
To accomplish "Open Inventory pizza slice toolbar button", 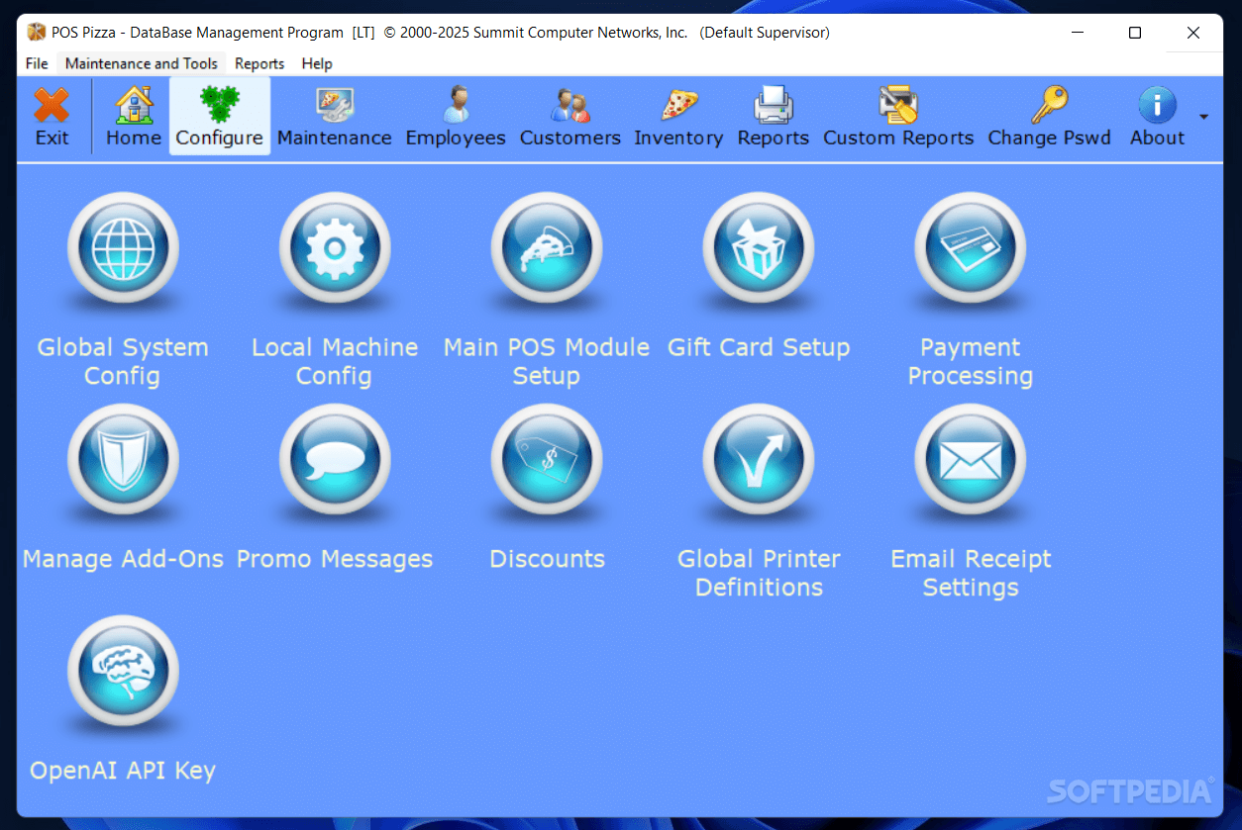I will 678,117.
